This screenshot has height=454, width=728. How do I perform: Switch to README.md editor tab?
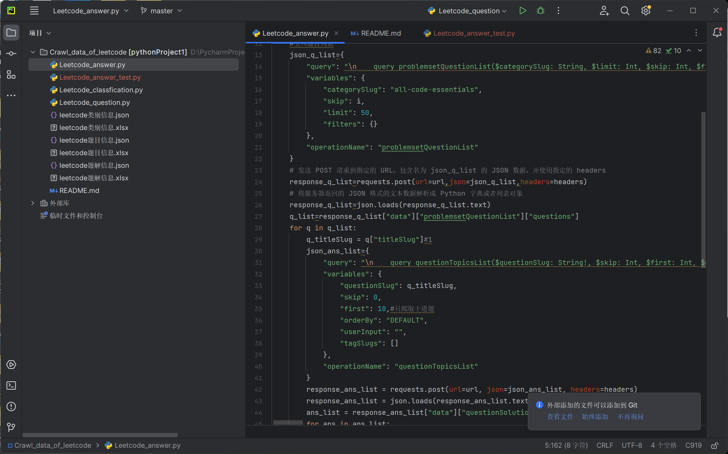coord(376,33)
